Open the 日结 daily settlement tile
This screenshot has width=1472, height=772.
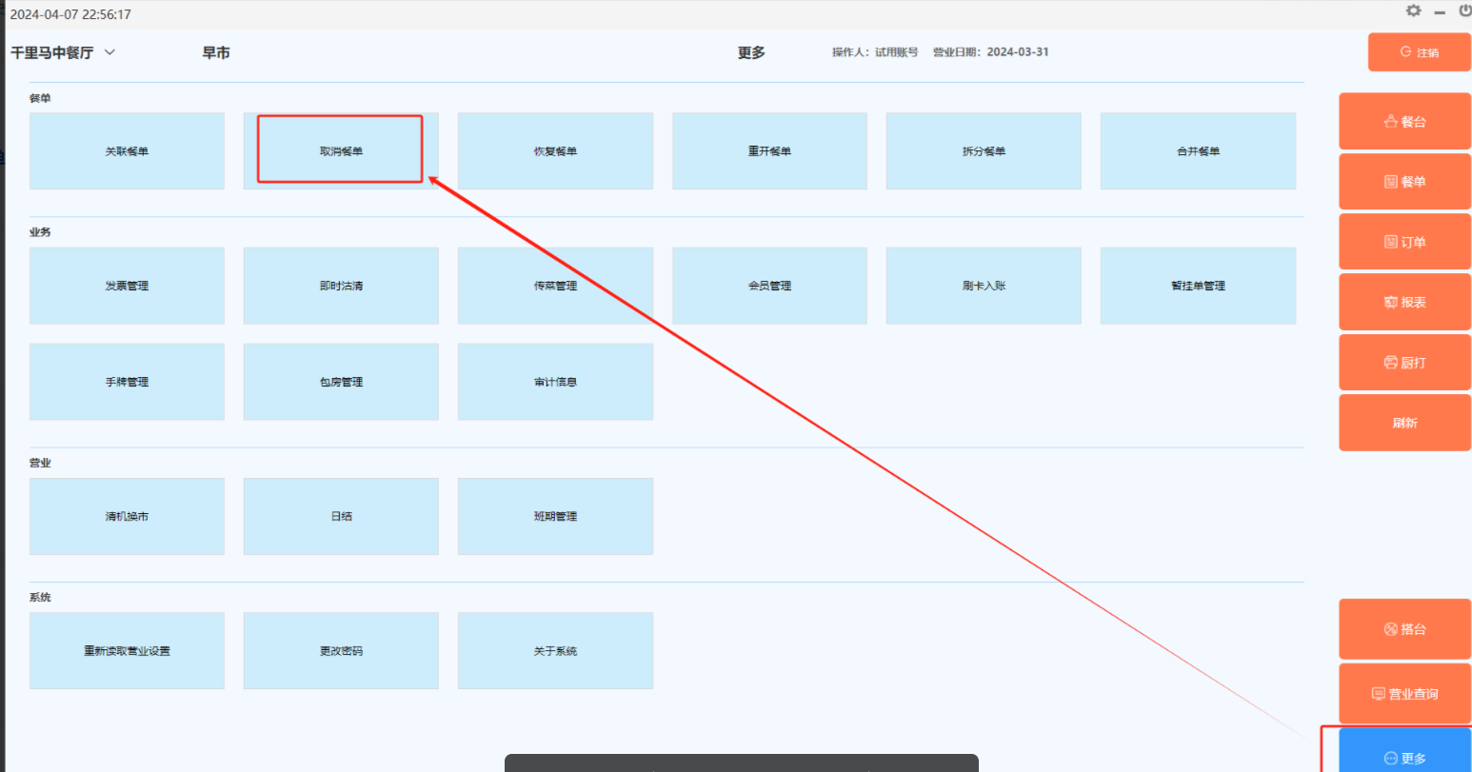click(341, 516)
